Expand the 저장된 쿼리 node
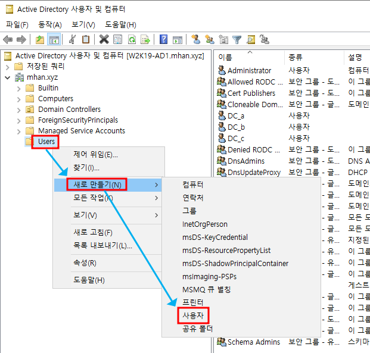The height and width of the screenshot is (353, 370). (x=8, y=67)
